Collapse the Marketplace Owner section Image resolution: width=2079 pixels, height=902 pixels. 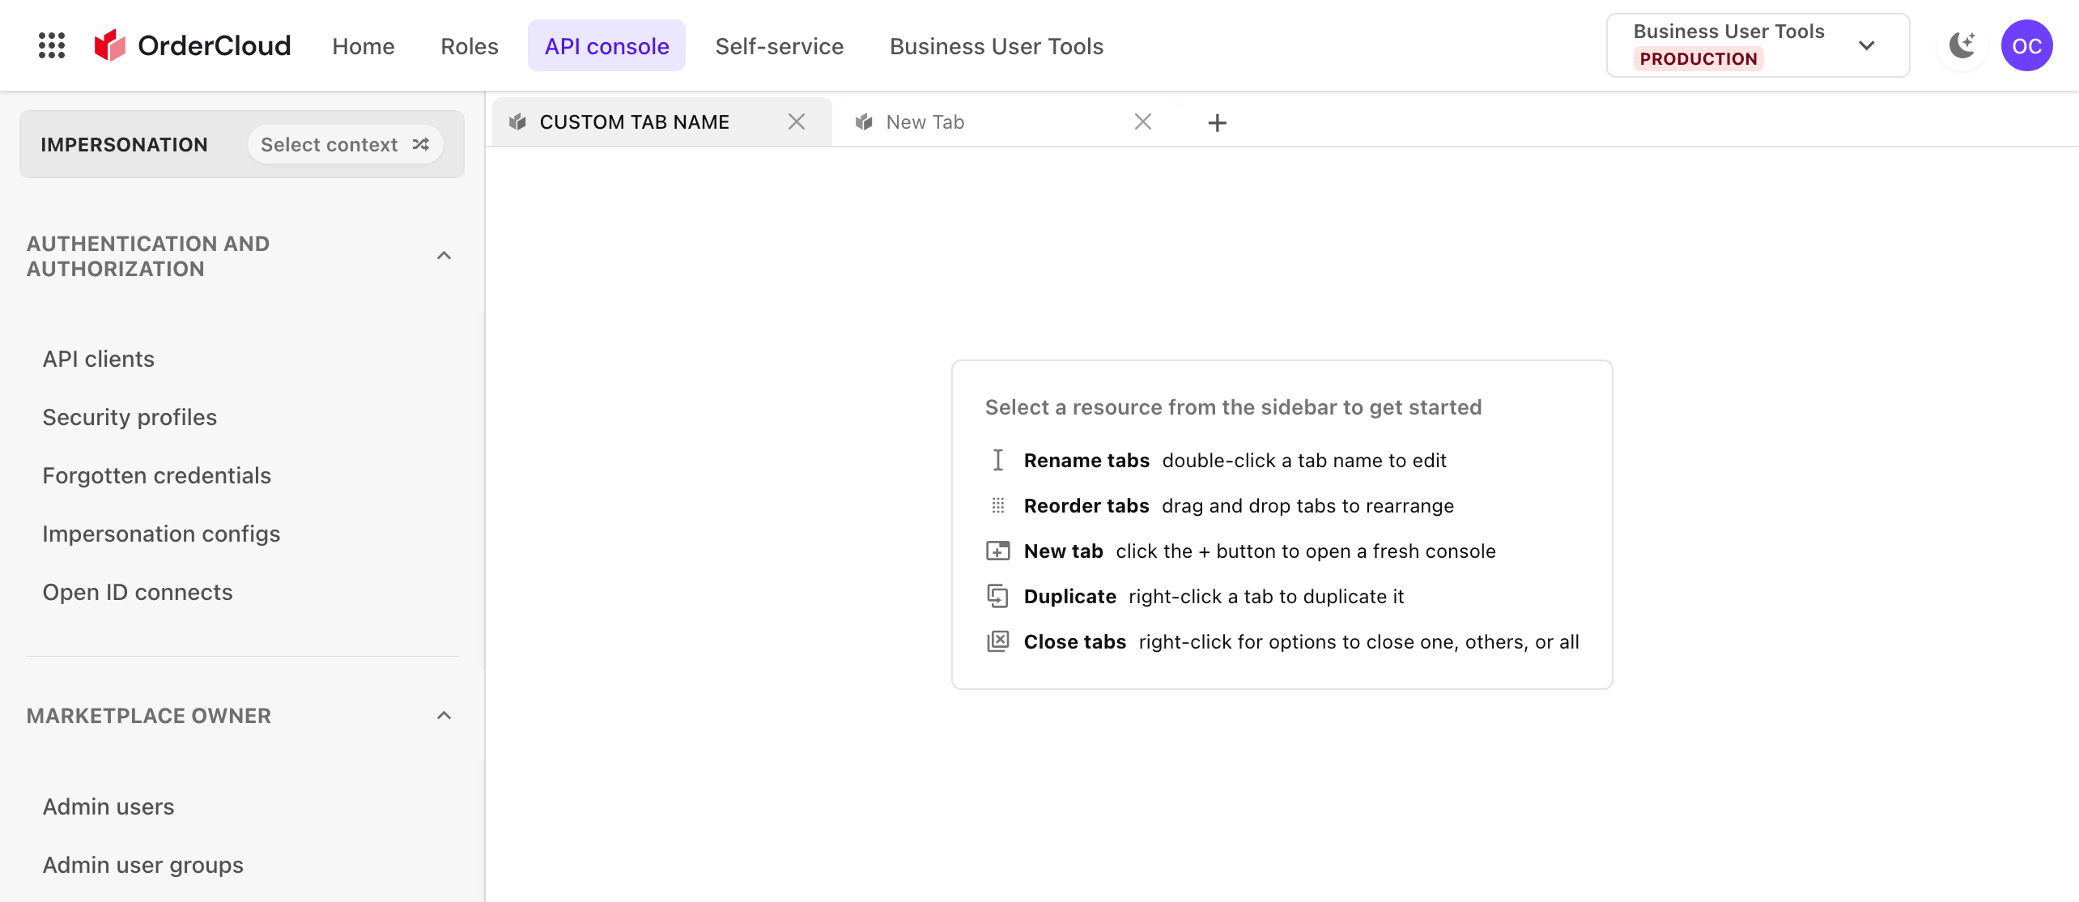[444, 715]
